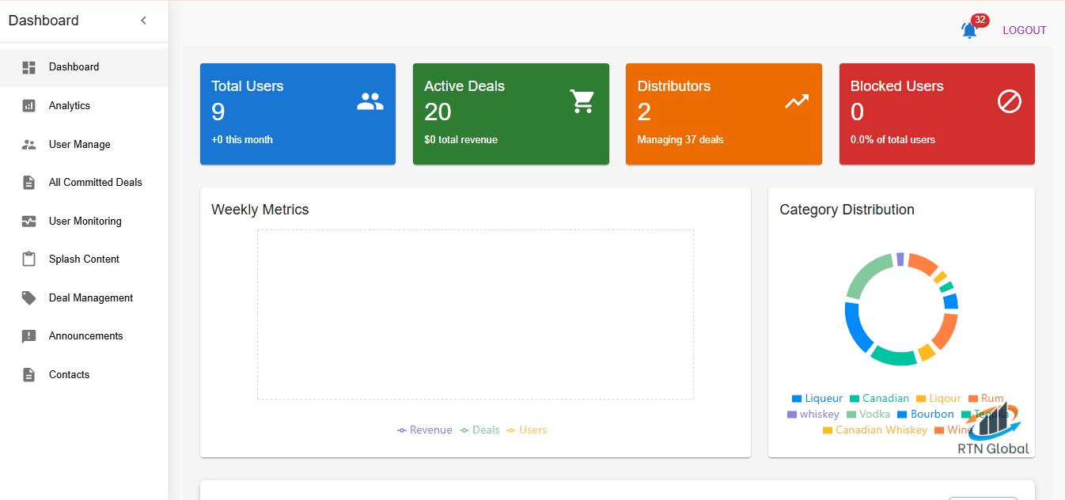Screen dimensions: 1065x500
Task: Click the 'Managing 37 deals' text
Action: [680, 140]
